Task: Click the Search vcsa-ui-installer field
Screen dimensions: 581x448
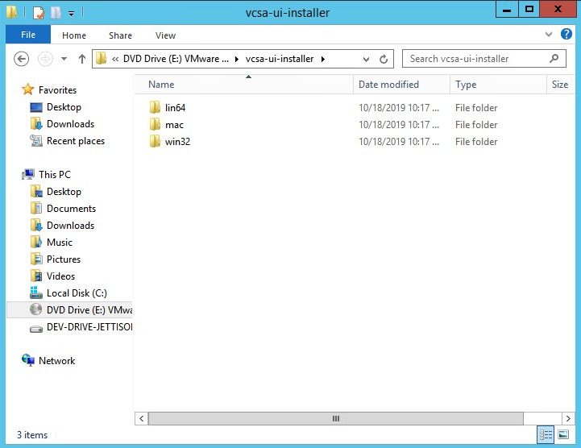Action: [x=484, y=59]
